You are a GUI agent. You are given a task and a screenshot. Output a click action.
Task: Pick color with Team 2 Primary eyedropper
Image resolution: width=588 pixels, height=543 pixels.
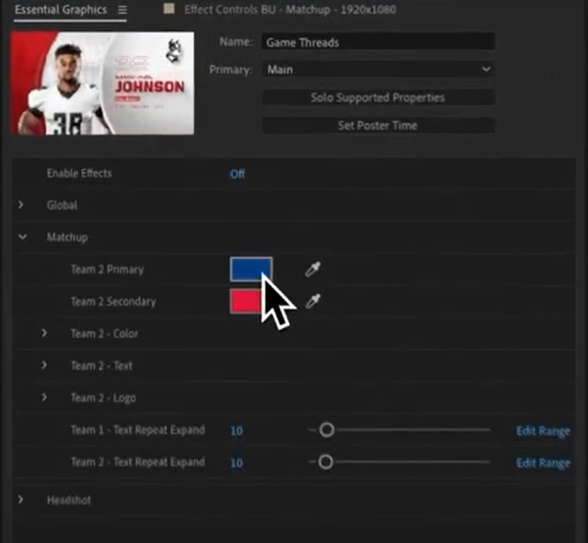pos(313,269)
